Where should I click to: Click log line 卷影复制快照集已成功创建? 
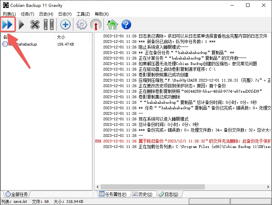tap(146, 75)
